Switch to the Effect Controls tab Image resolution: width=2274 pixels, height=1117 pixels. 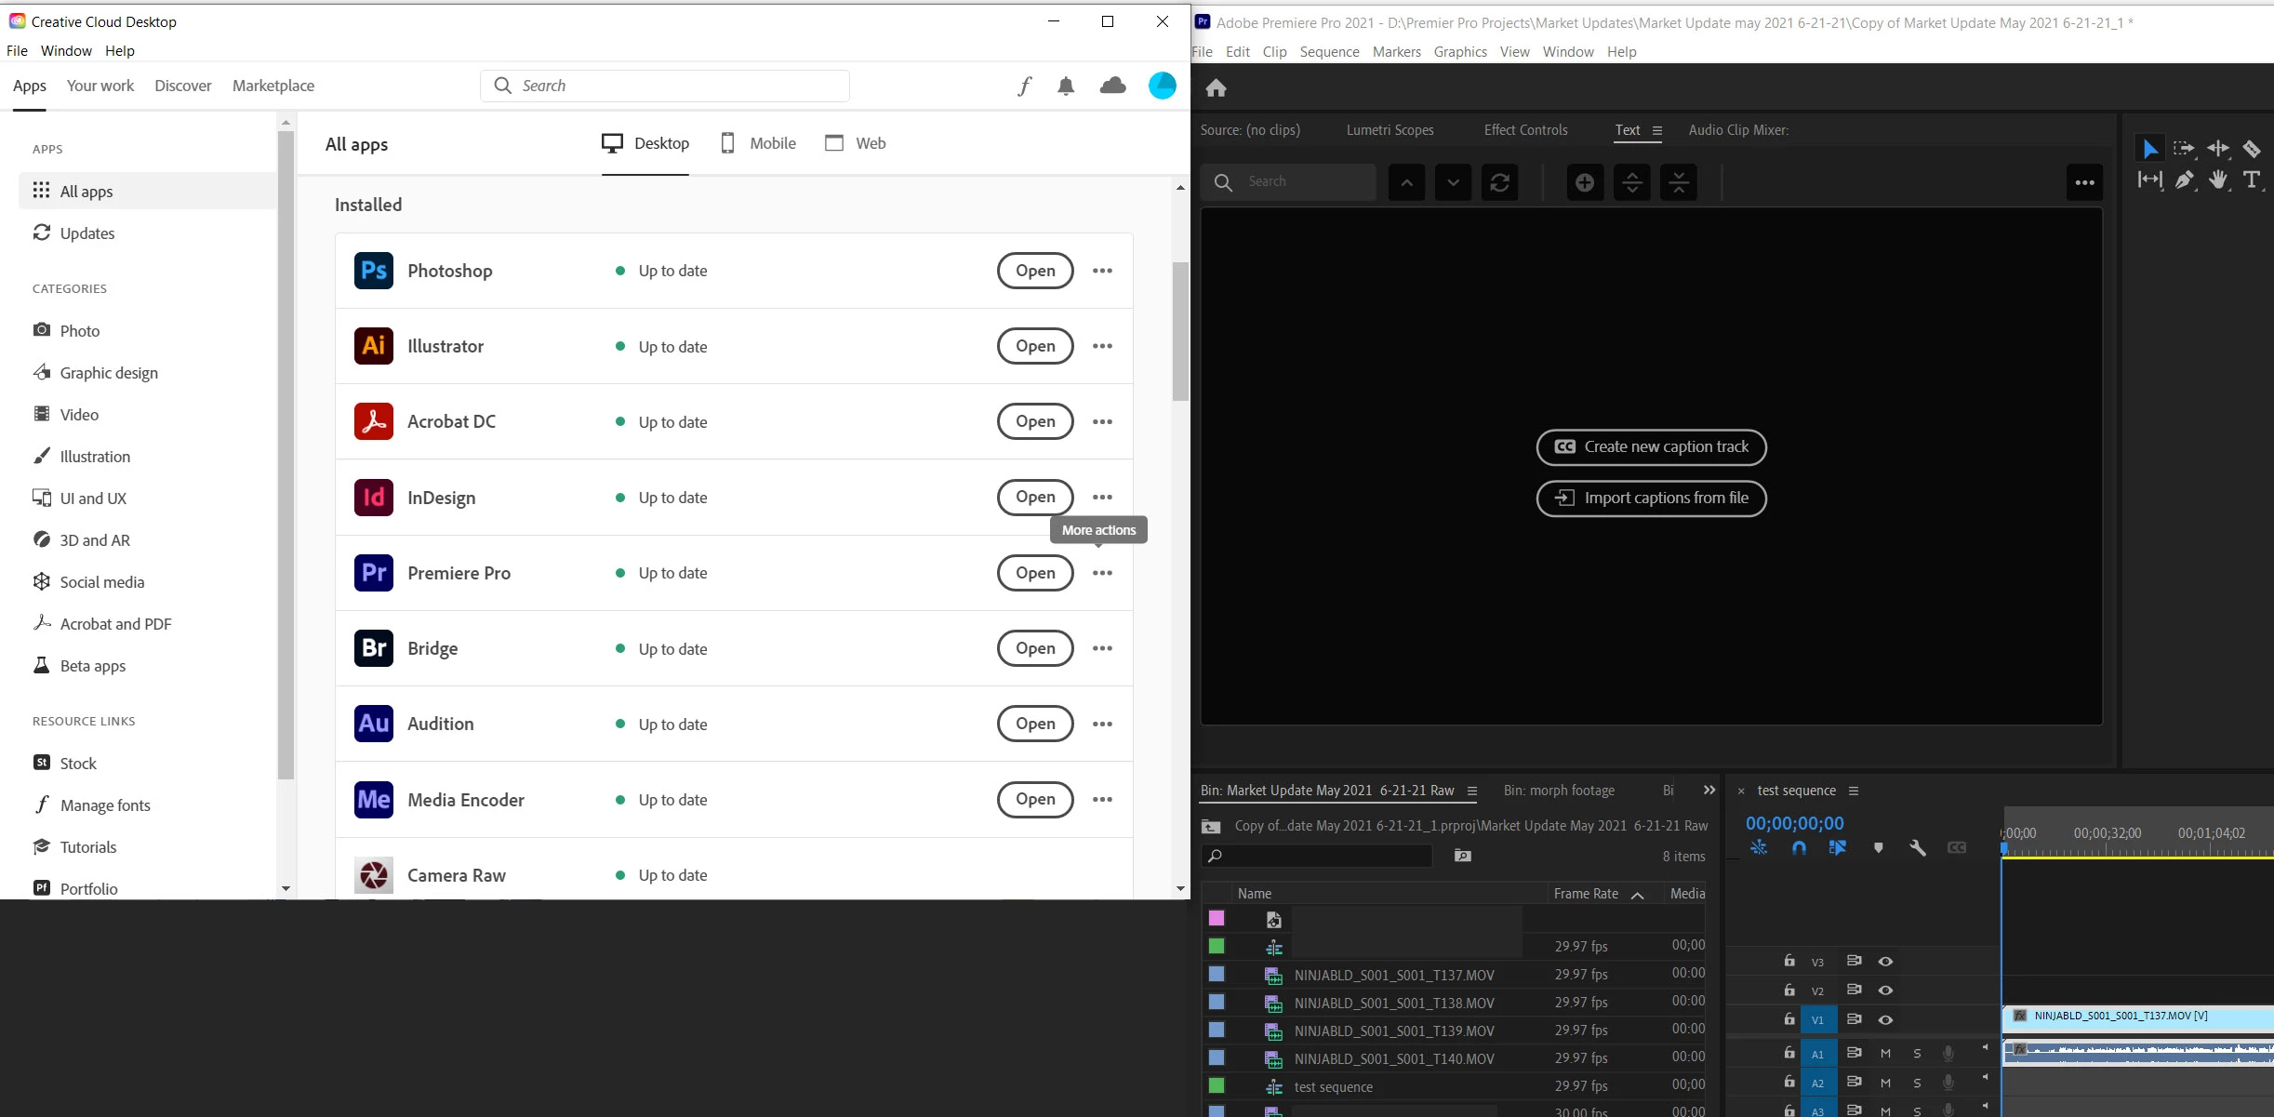click(x=1525, y=130)
